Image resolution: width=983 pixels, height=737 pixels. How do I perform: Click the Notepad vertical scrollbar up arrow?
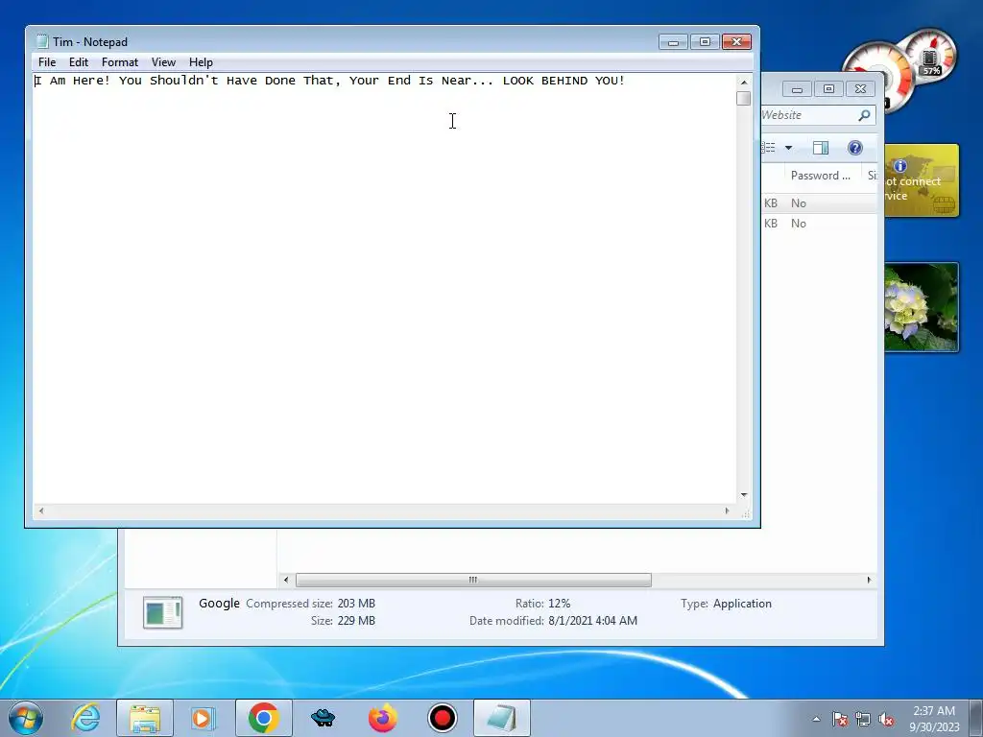click(x=744, y=82)
